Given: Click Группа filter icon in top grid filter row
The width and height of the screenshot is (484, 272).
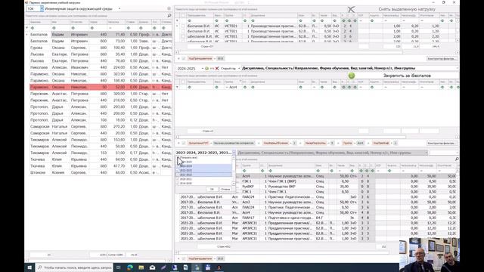Looking at the screenshot, I should pos(227,20).
